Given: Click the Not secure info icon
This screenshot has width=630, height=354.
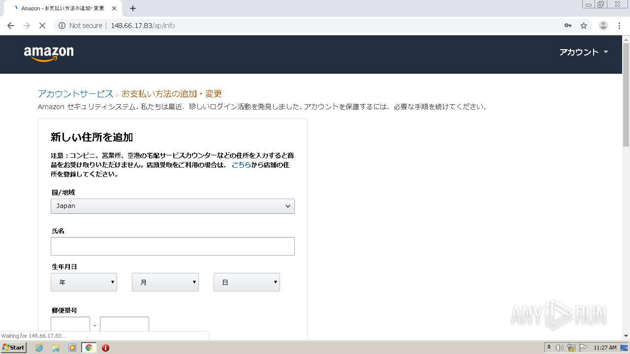Looking at the screenshot, I should 62,26.
